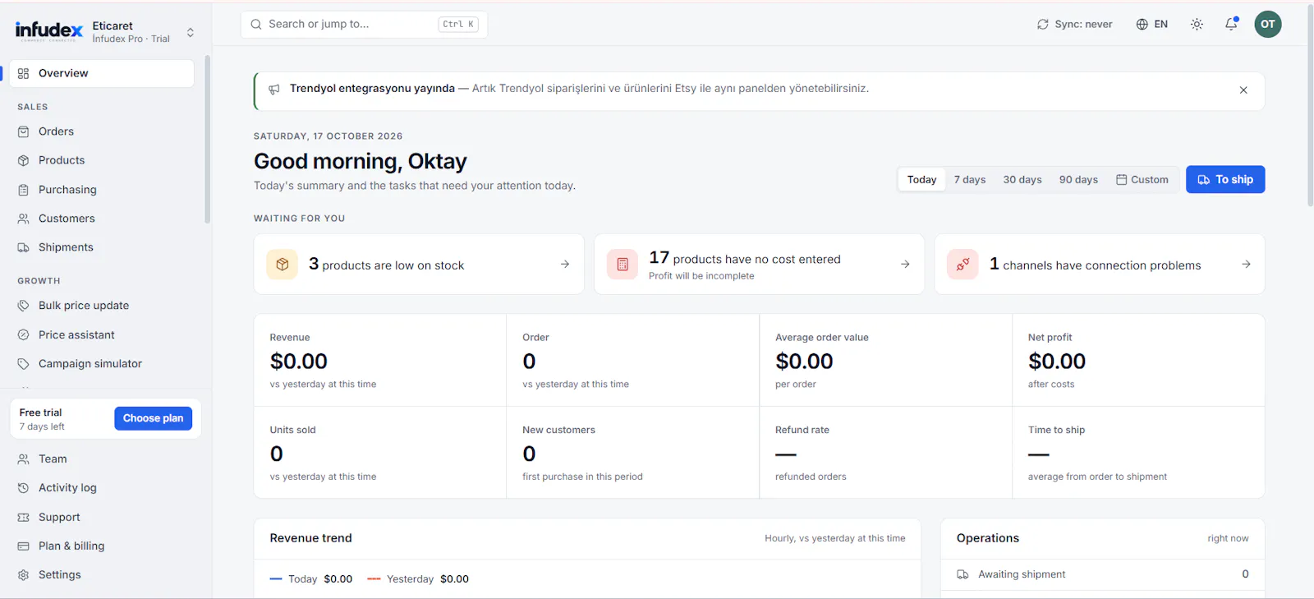Click the Infudex logo

(49, 31)
